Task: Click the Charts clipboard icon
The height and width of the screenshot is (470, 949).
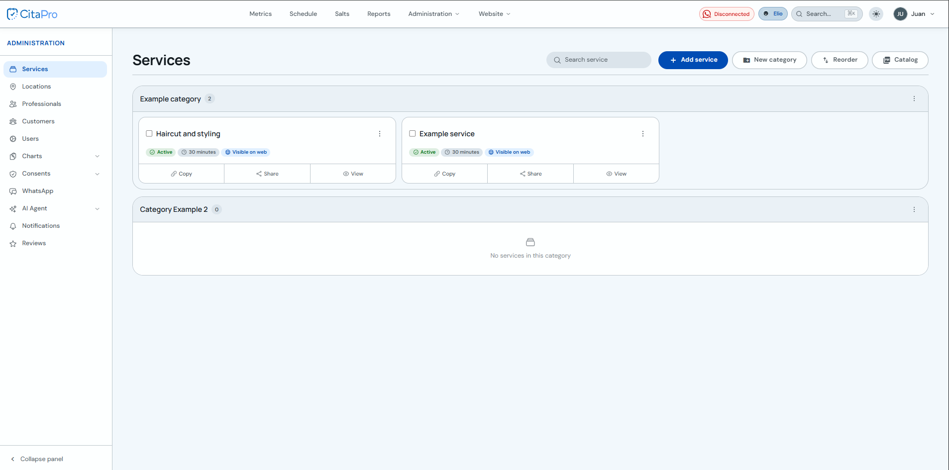Action: [x=13, y=156]
